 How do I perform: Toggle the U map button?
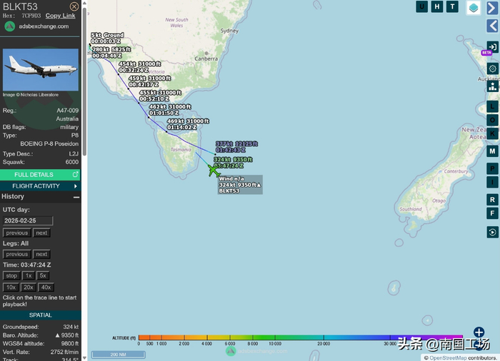pyautogui.click(x=422, y=6)
